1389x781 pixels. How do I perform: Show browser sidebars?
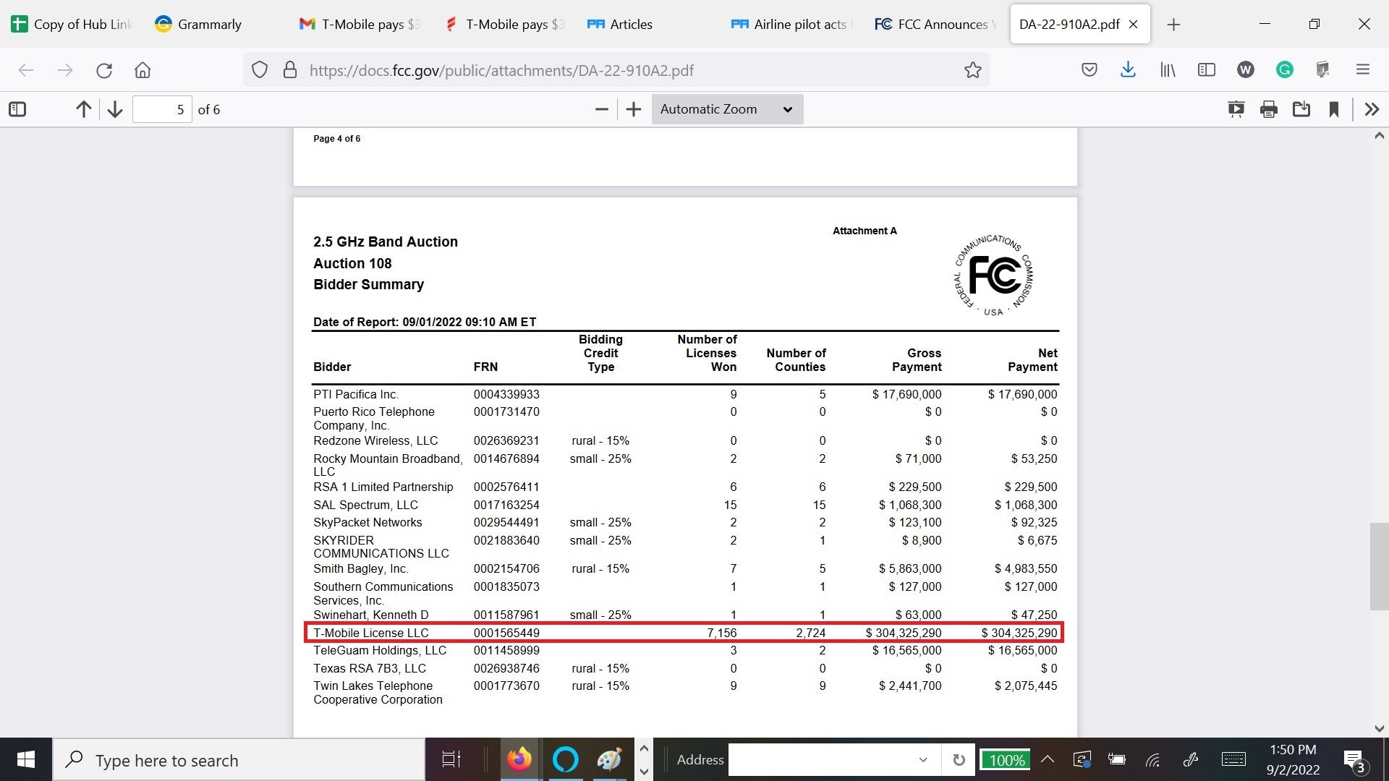(1206, 70)
